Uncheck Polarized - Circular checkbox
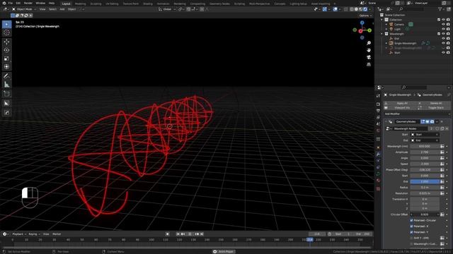453x254 pixels. pyautogui.click(x=411, y=220)
